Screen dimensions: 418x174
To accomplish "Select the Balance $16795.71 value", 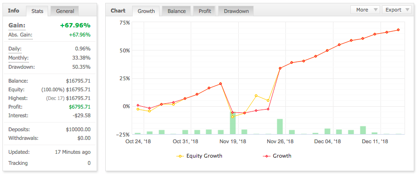I will point(78,81).
